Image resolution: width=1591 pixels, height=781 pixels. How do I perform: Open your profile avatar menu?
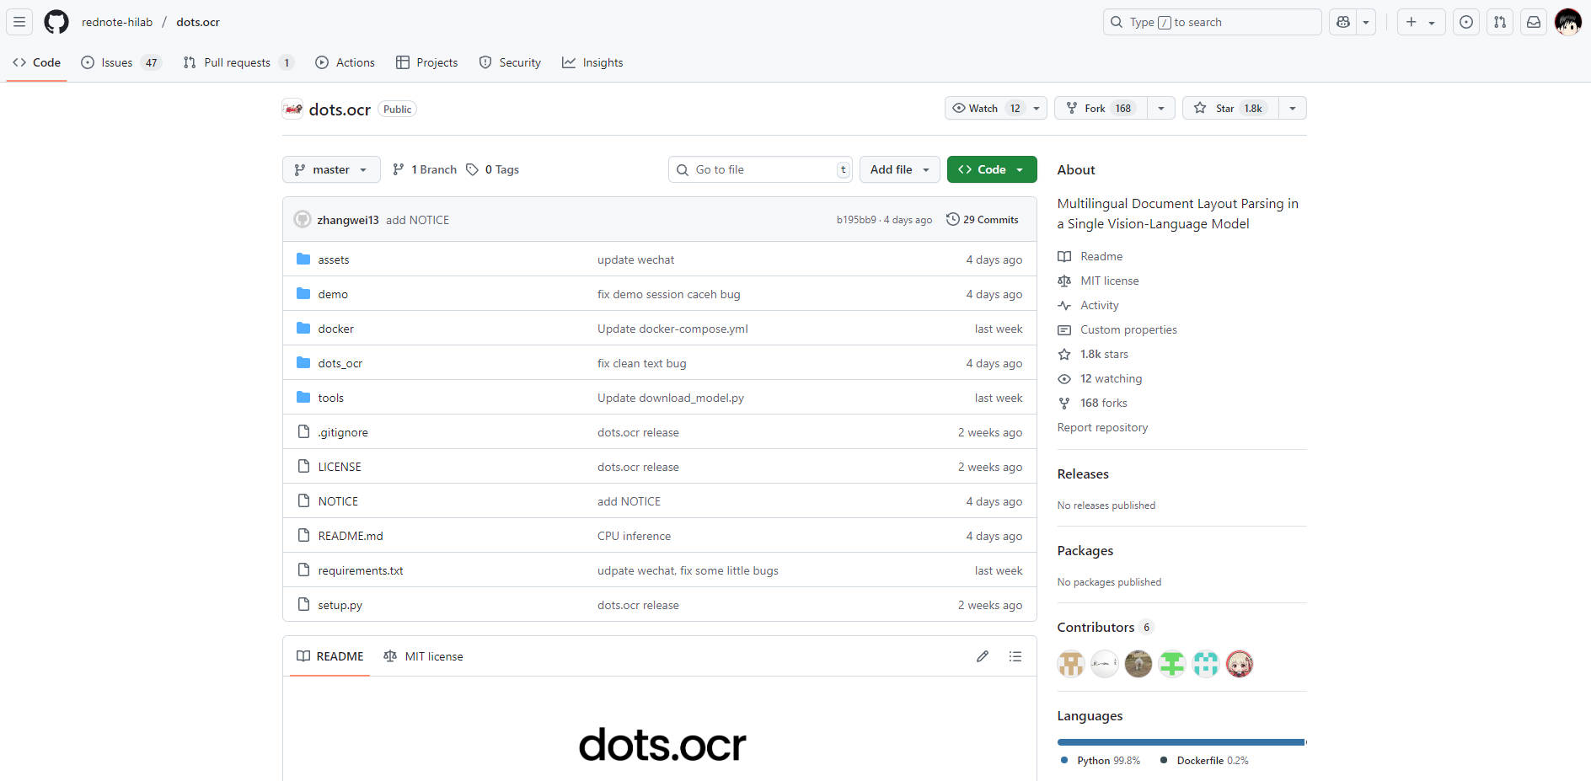coord(1568,22)
